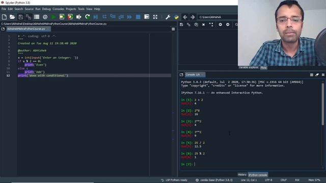
Task: Open the View menu
Action: click(89, 9)
